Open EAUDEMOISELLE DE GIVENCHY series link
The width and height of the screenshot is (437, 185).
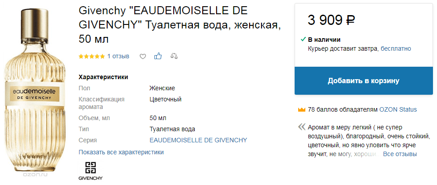click(199, 140)
